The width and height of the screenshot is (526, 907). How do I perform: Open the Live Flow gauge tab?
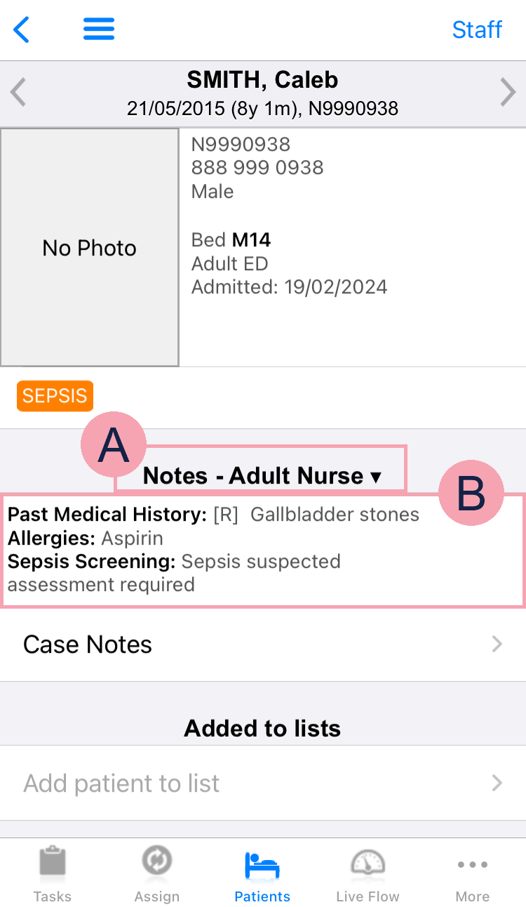[x=367, y=862]
